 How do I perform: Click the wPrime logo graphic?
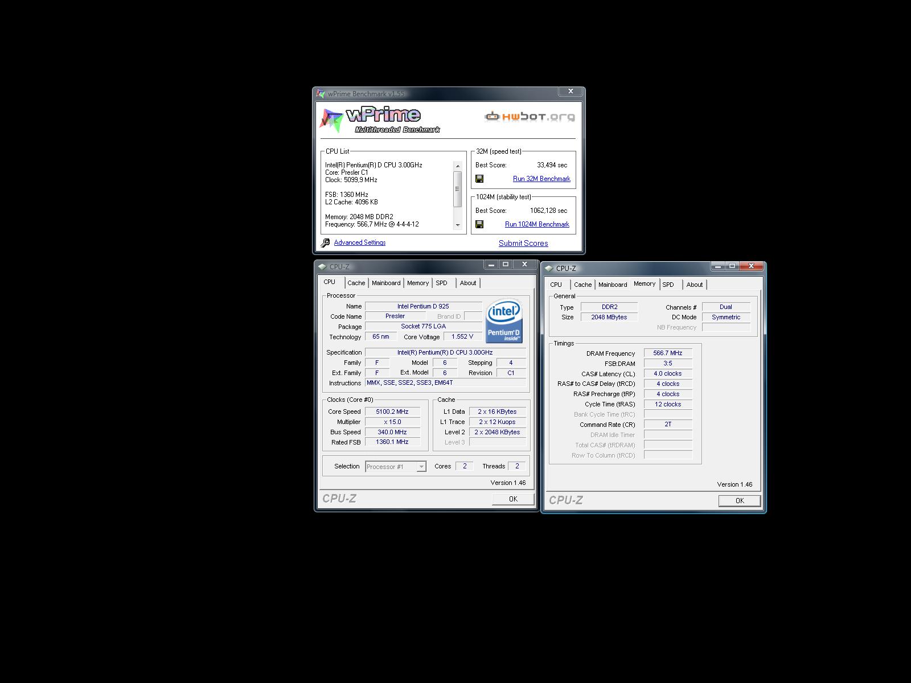point(380,120)
